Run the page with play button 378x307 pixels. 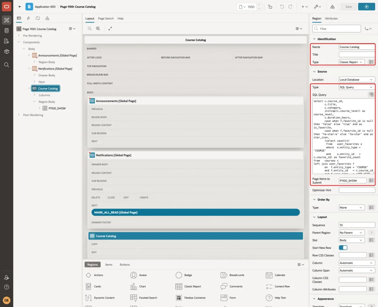[x=367, y=7]
